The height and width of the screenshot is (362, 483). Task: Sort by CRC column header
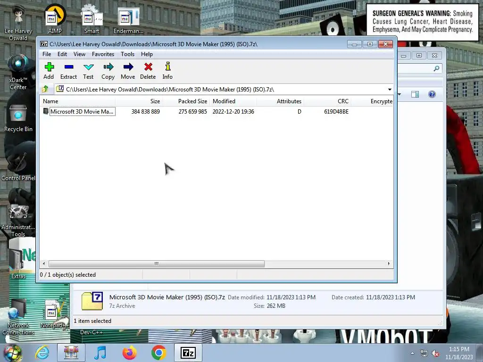[x=327, y=101]
